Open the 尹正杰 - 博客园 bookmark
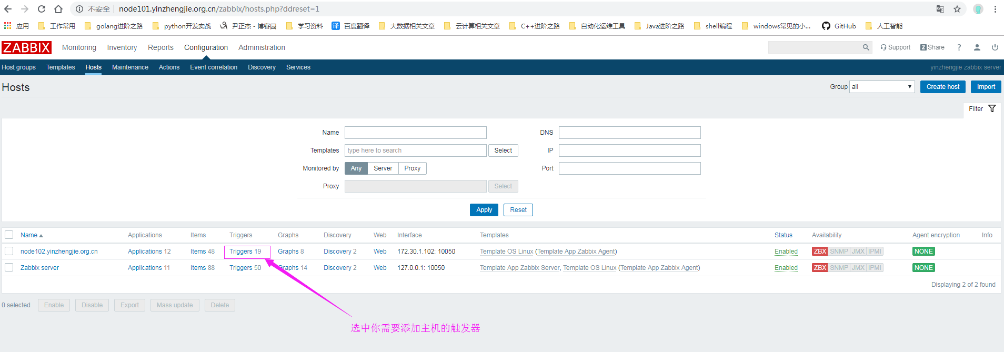The image size is (1004, 352). click(248, 26)
